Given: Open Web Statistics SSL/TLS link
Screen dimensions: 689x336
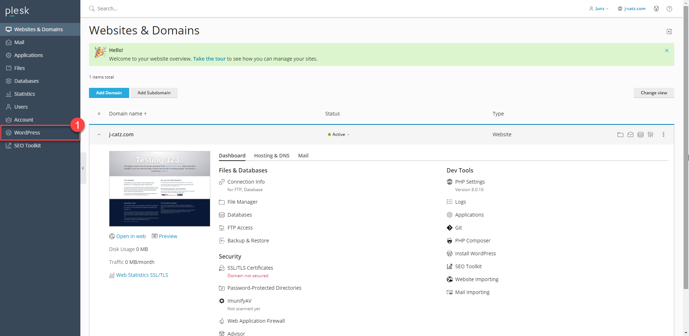Looking at the screenshot, I should [139, 275].
